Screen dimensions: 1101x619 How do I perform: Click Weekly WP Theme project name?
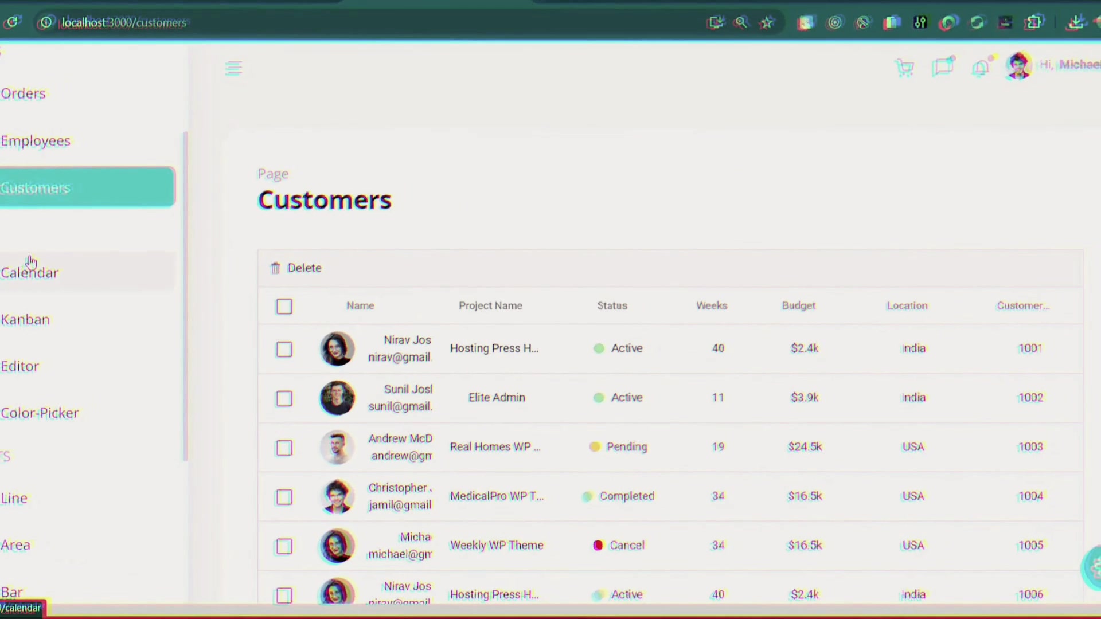pos(497,546)
